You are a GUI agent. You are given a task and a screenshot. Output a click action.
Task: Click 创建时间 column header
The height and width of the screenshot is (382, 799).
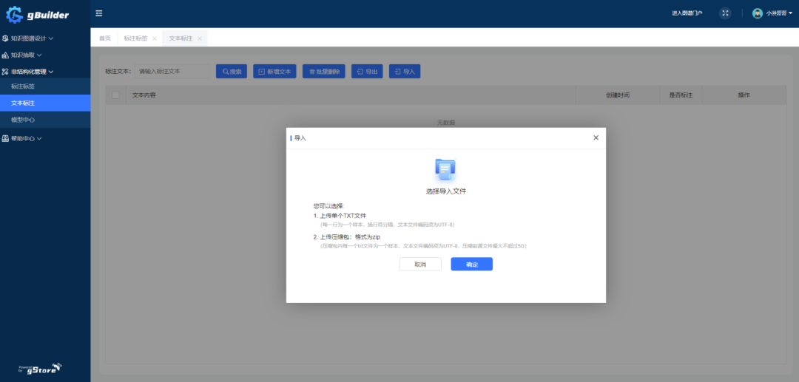pyautogui.click(x=618, y=95)
